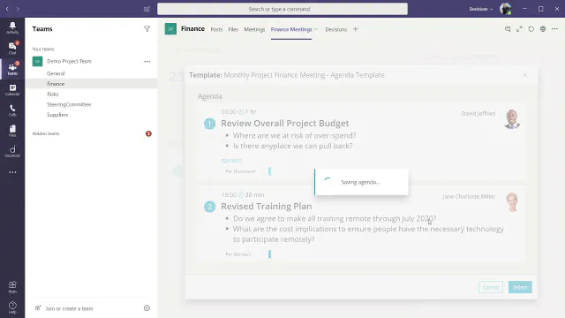Switch to the Decisions tab
This screenshot has width=565, height=318.
[x=335, y=29]
